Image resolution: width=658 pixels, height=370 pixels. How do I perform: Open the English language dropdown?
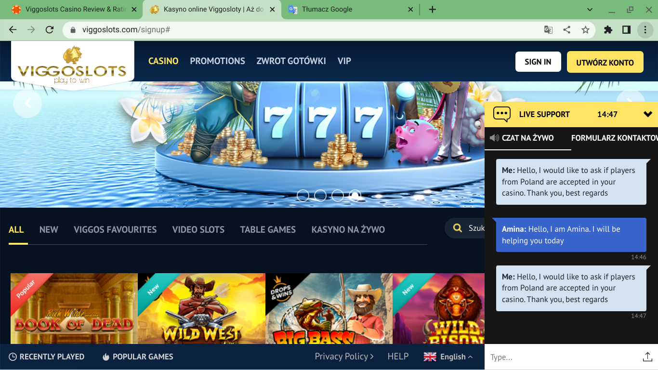448,357
